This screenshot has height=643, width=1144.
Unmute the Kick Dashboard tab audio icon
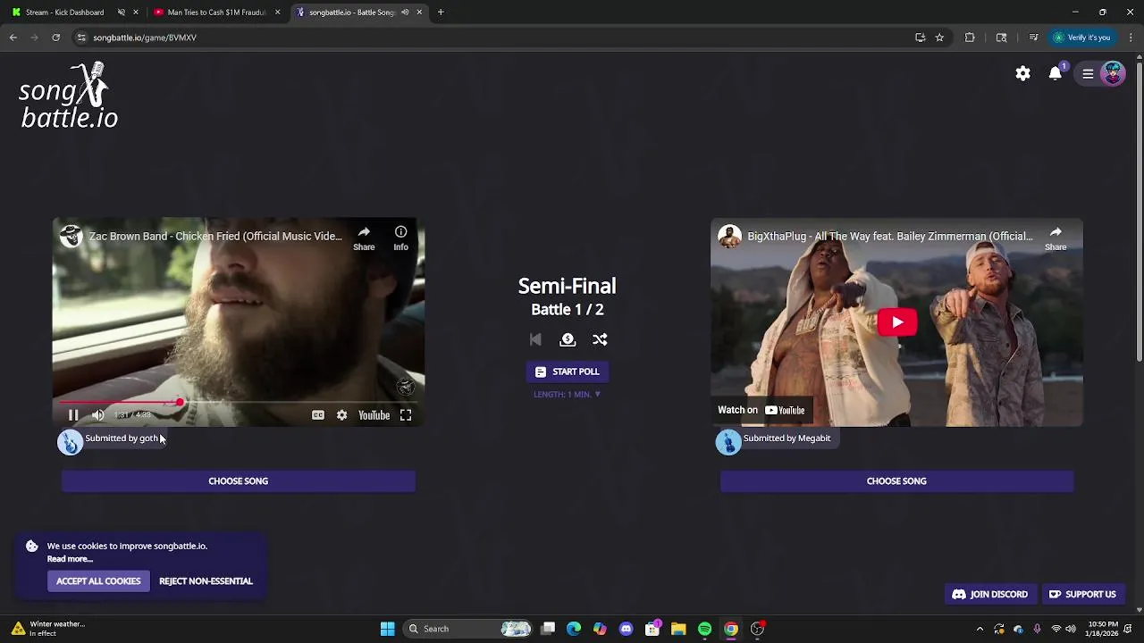(122, 13)
